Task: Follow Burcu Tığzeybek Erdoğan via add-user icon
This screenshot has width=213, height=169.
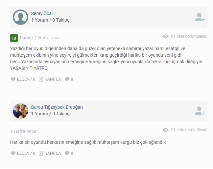Action: click(x=200, y=111)
